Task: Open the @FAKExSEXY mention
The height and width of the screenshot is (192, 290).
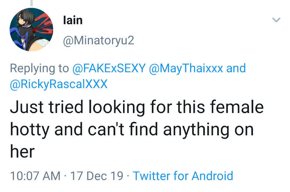Action: coord(109,68)
